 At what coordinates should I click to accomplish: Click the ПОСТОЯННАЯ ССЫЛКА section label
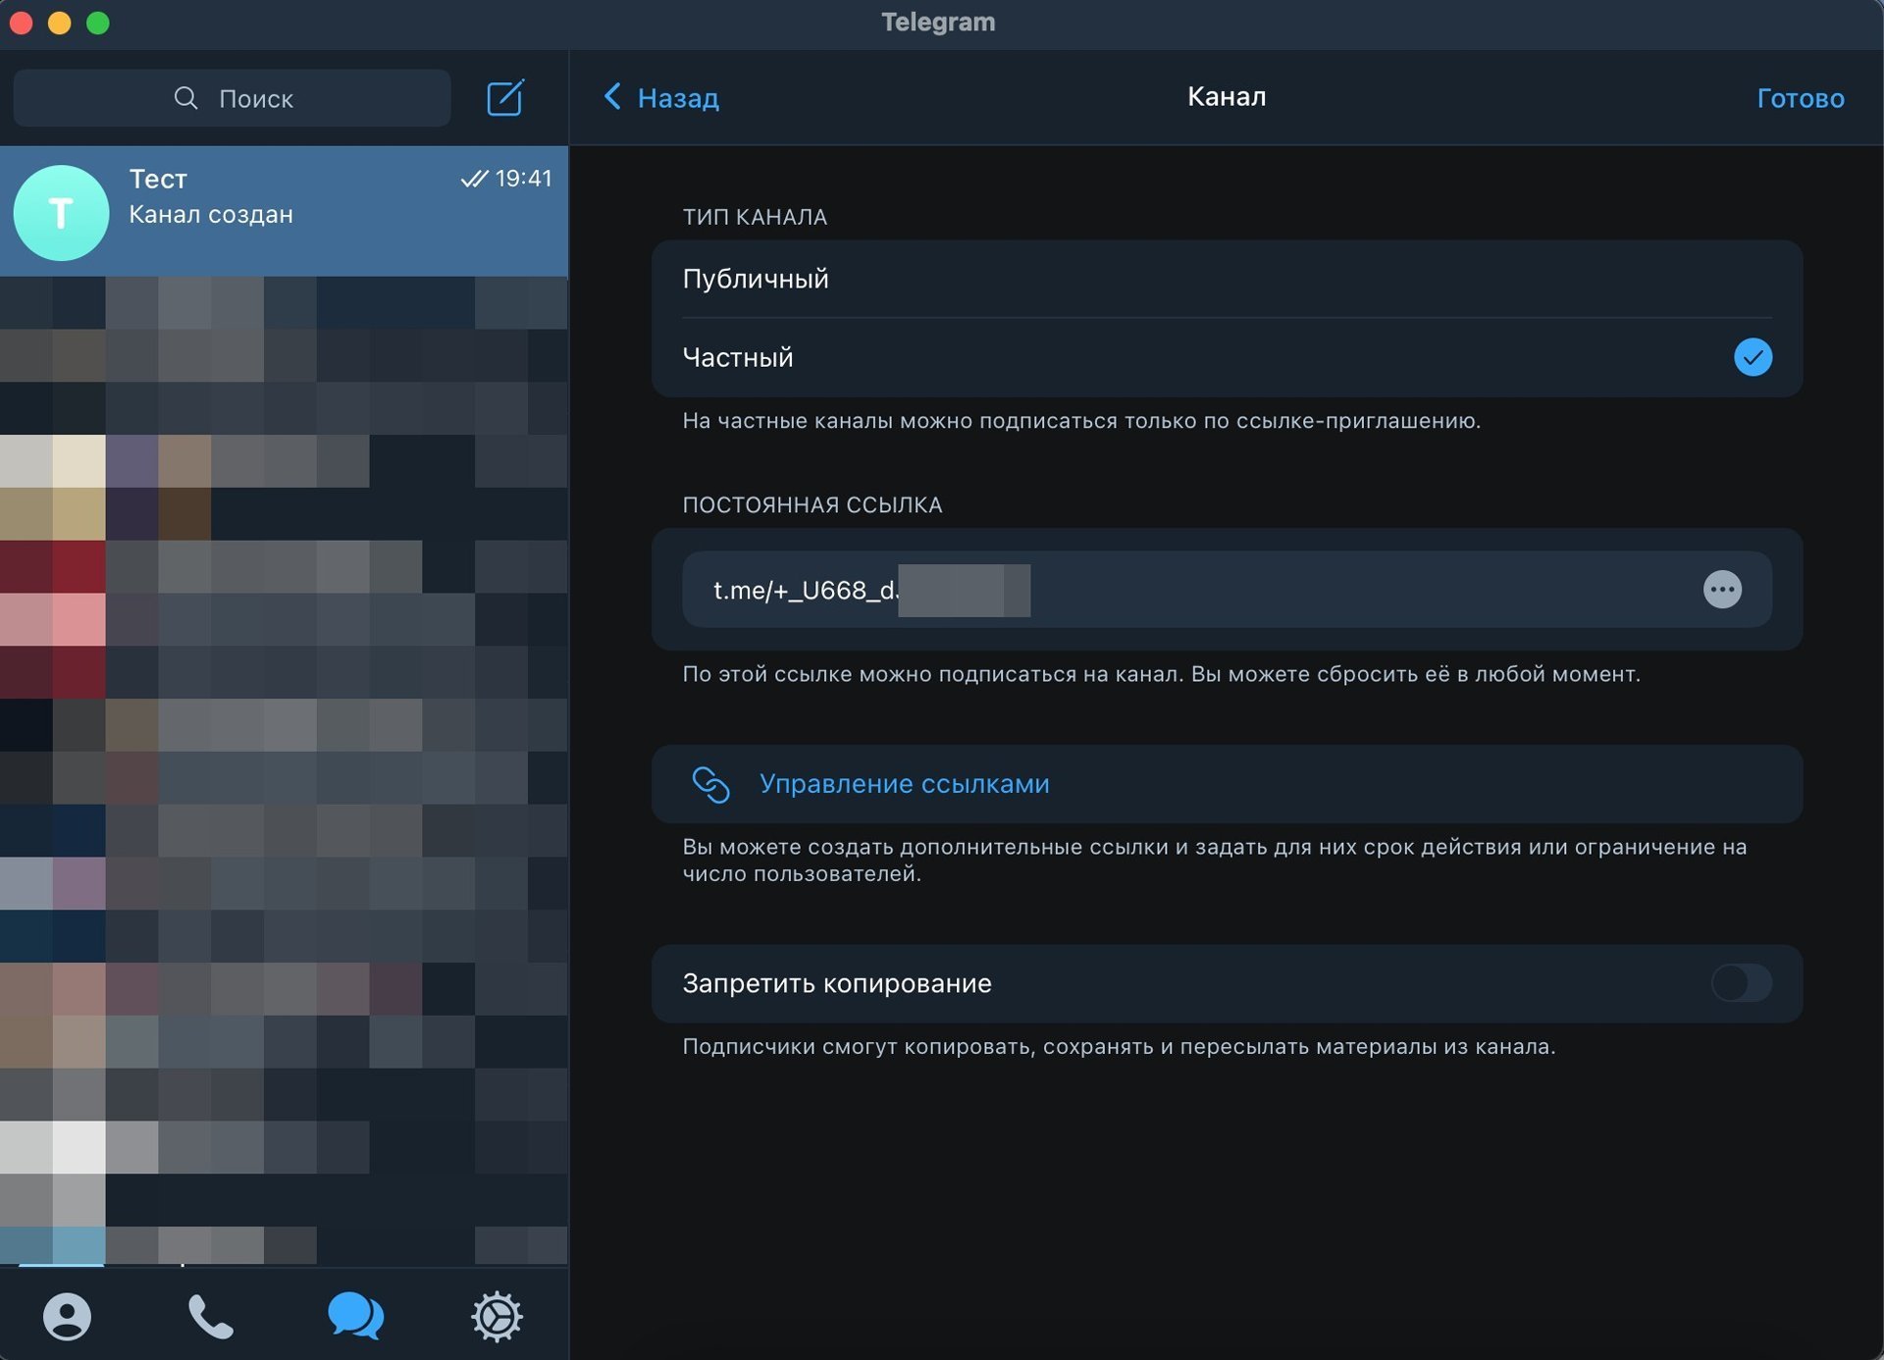pos(811,504)
